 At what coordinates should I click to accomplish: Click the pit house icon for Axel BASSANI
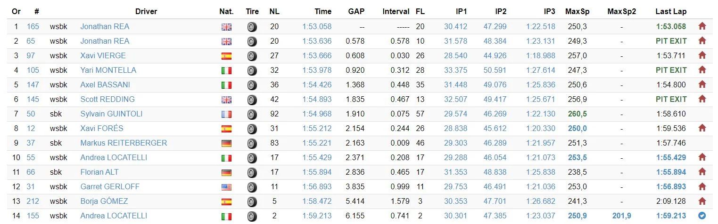pyautogui.click(x=702, y=85)
